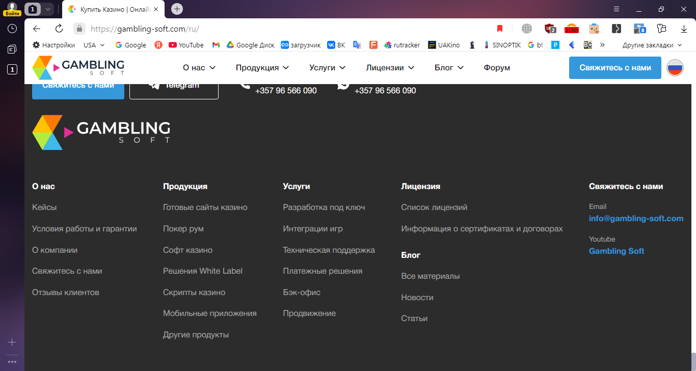The width and height of the screenshot is (696, 371).
Task: Expand Другие закладки bookmarks folder
Action: coord(652,45)
